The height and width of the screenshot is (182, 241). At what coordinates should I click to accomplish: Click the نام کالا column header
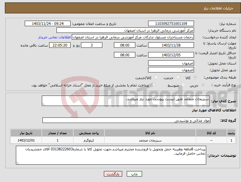[x=150, y=133]
